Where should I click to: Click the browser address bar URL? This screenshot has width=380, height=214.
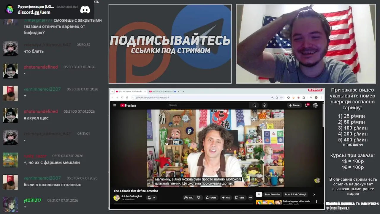click(x=152, y=97)
